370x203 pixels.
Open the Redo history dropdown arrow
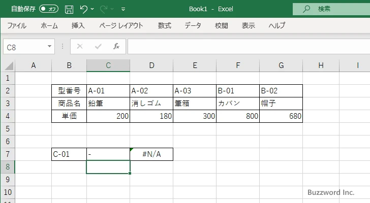pos(112,9)
